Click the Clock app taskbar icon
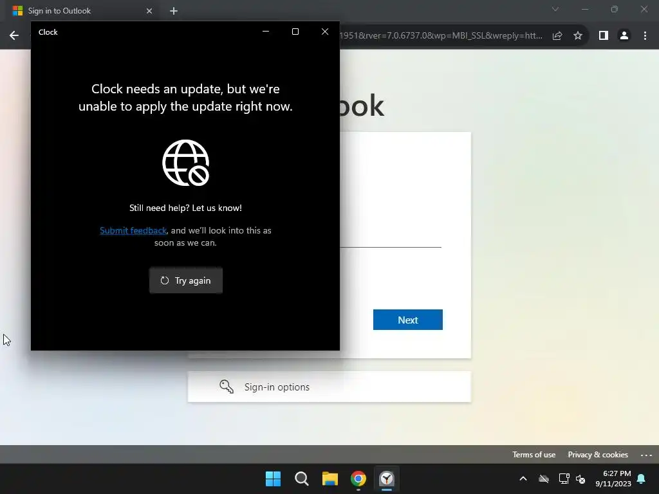Viewport: 659px width, 494px height. pyautogui.click(x=387, y=479)
